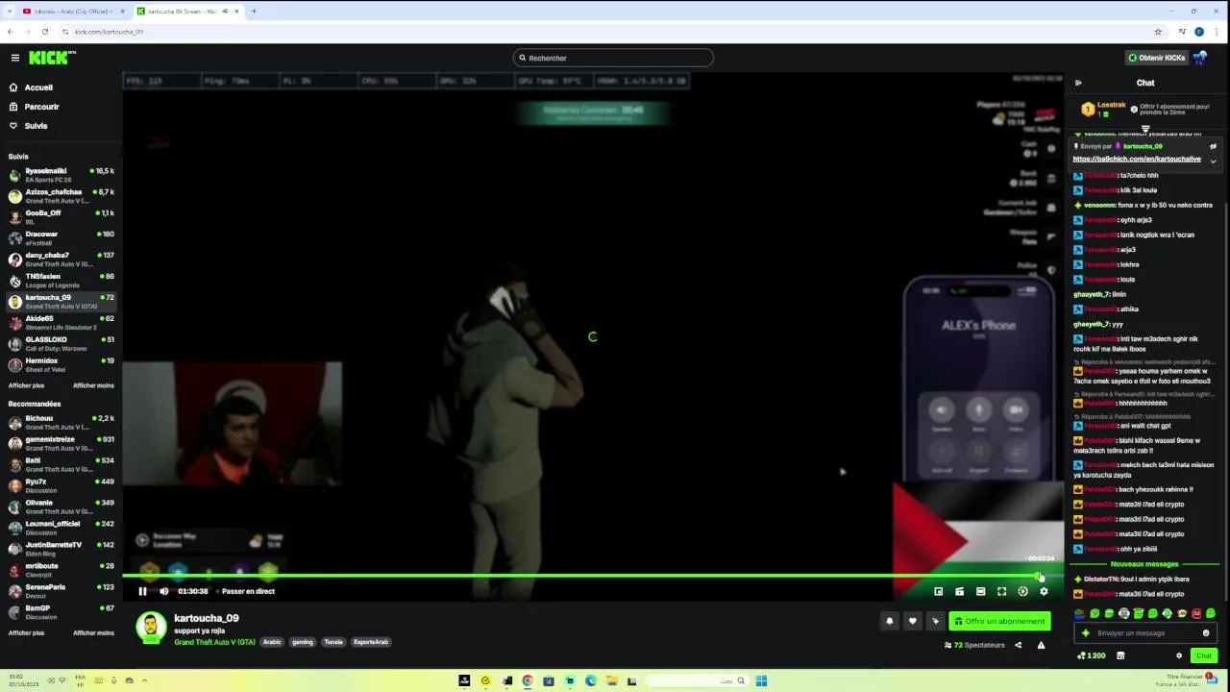Open Chrome from the taskbar

click(x=528, y=680)
